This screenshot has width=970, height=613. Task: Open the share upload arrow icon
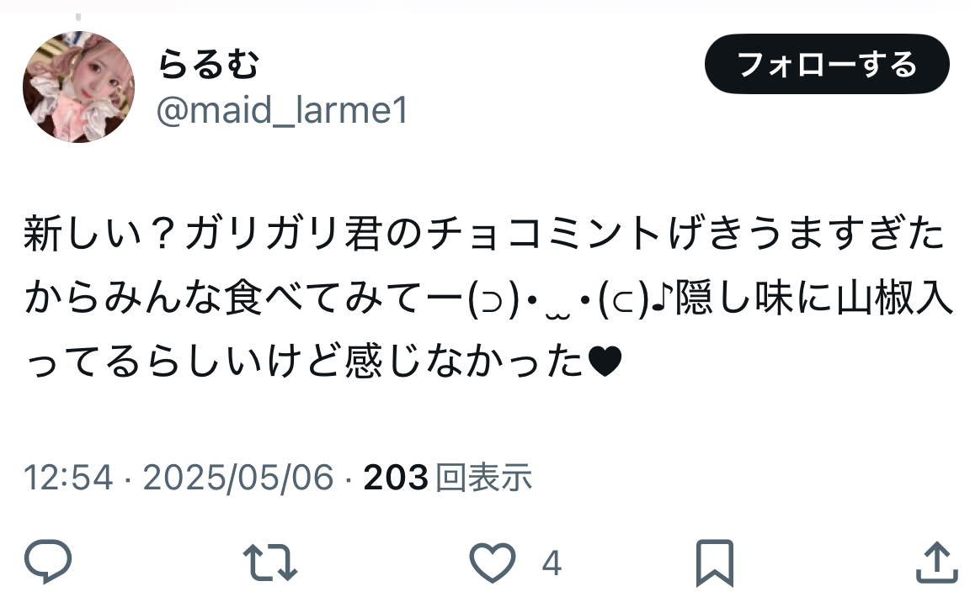point(936,562)
